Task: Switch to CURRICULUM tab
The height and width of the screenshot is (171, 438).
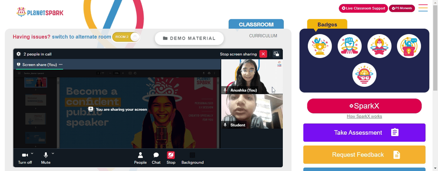Action: [263, 36]
